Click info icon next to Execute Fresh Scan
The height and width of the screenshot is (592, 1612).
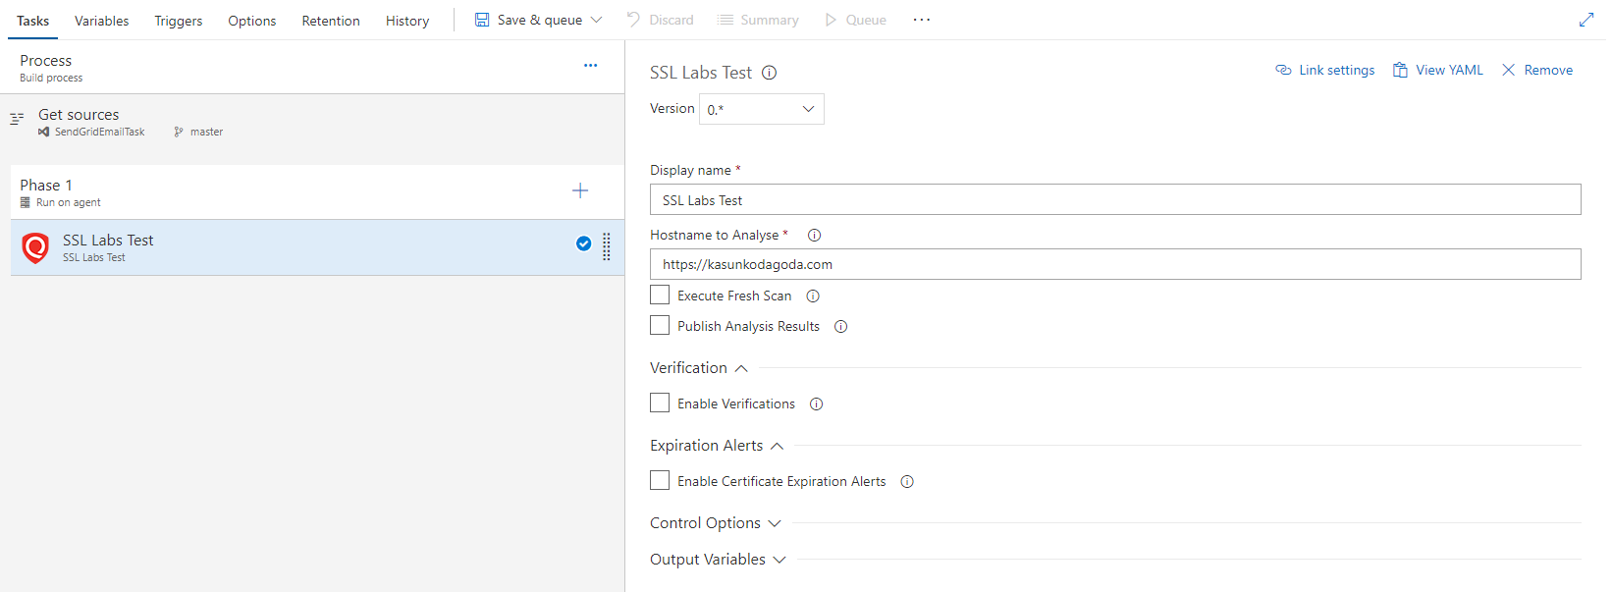click(813, 296)
